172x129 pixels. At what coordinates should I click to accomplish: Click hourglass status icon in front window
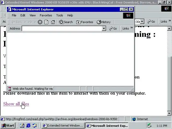click(10, 89)
